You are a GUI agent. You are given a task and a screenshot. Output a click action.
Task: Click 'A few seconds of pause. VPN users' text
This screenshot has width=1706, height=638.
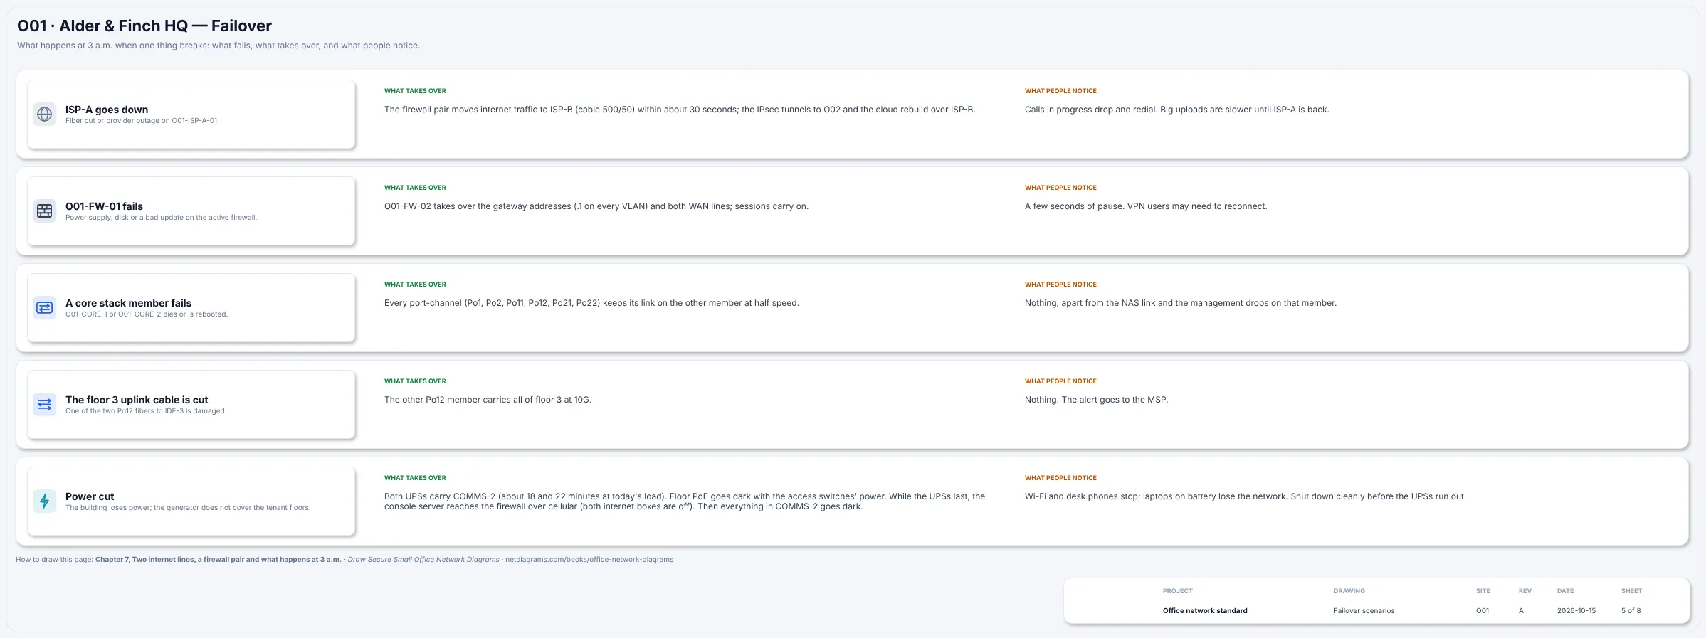(1146, 206)
